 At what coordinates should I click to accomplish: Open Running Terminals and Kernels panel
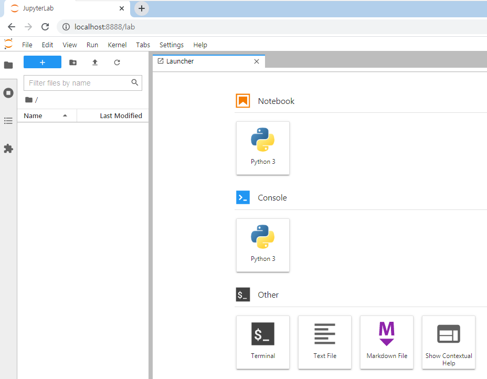point(8,93)
